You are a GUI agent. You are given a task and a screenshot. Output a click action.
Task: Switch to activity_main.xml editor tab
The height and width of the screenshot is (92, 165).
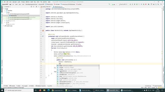[x=46, y=7]
